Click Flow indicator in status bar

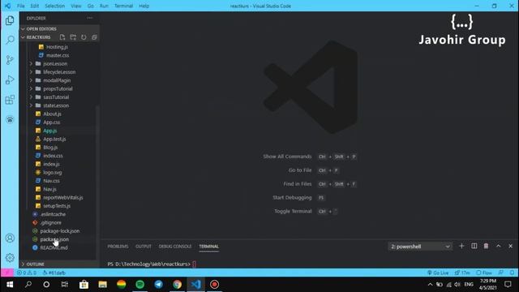click(x=484, y=273)
